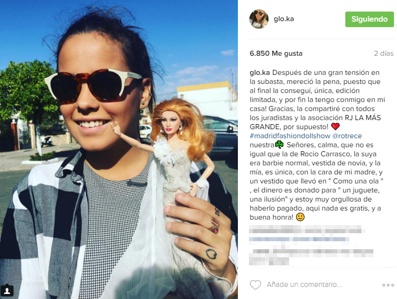Toggle the Siguiendo follow button
The width and height of the screenshot is (397, 299).
(x=369, y=19)
